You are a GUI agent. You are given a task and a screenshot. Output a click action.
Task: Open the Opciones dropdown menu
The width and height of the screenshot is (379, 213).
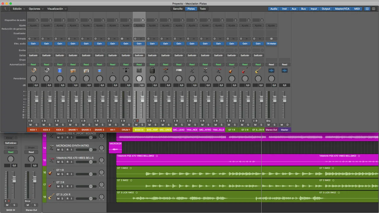click(x=36, y=9)
